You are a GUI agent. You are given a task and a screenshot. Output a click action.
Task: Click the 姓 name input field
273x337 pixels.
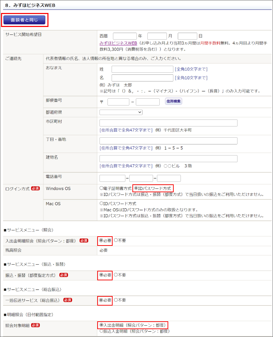142,69
